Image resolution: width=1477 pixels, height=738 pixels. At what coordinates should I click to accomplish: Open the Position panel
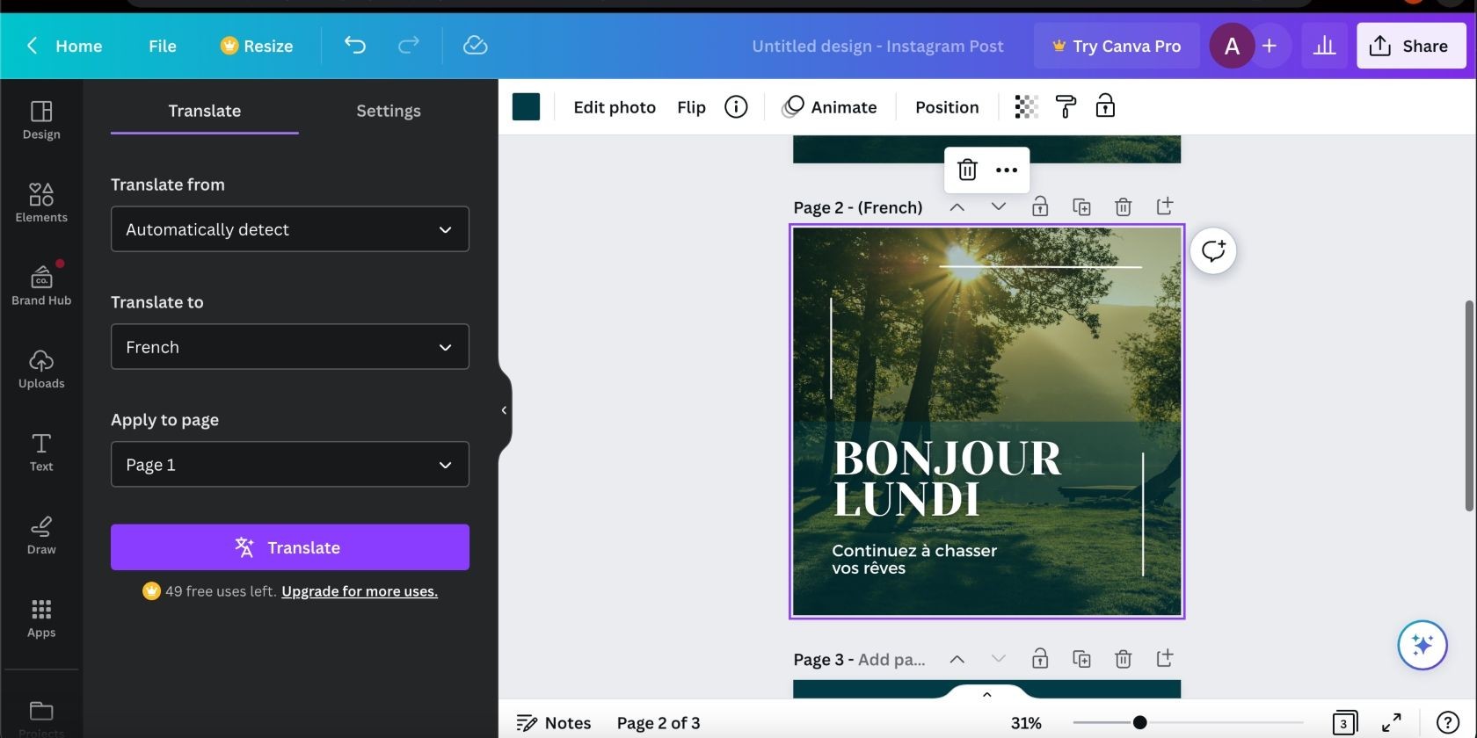point(947,107)
